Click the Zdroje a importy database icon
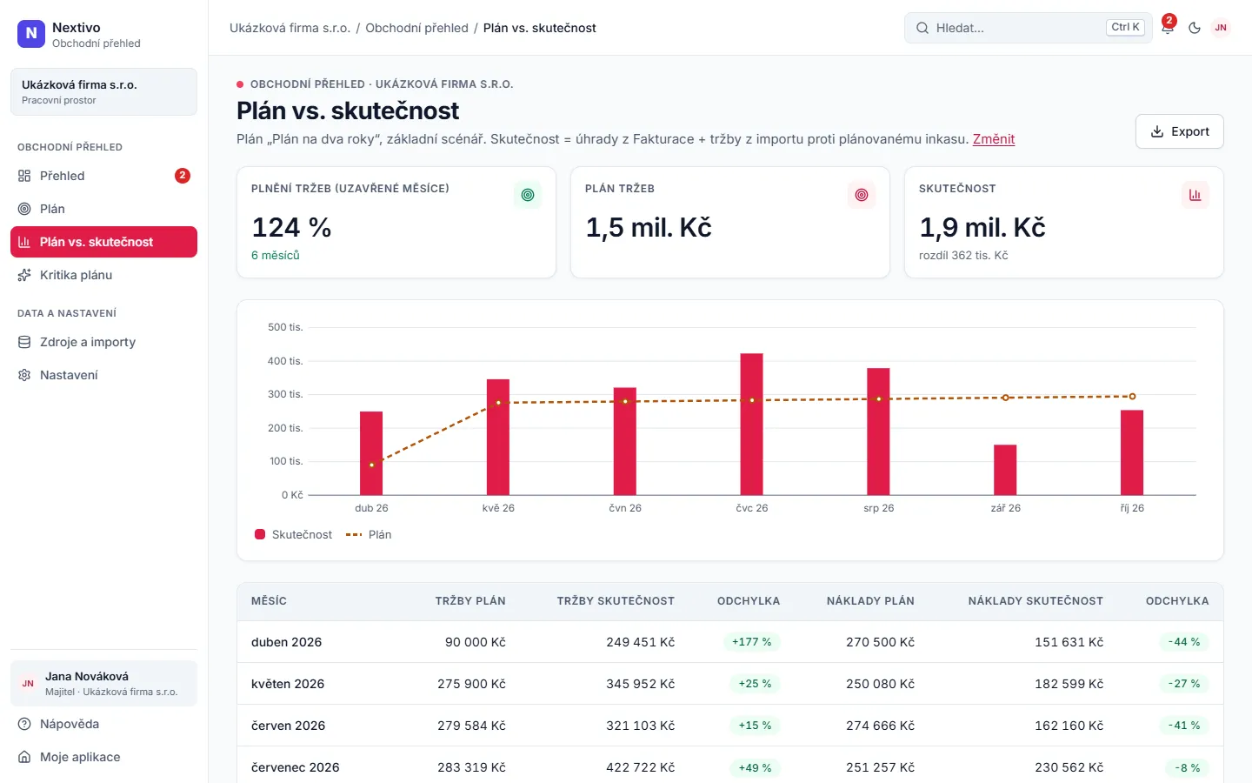 pos(24,342)
